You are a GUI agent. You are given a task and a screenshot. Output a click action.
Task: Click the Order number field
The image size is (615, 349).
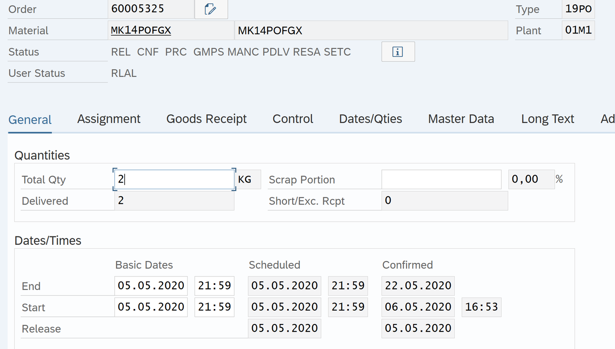(x=151, y=9)
